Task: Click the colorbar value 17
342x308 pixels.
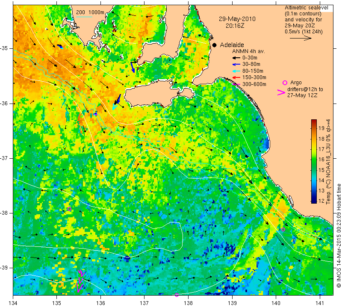Action: (322, 149)
